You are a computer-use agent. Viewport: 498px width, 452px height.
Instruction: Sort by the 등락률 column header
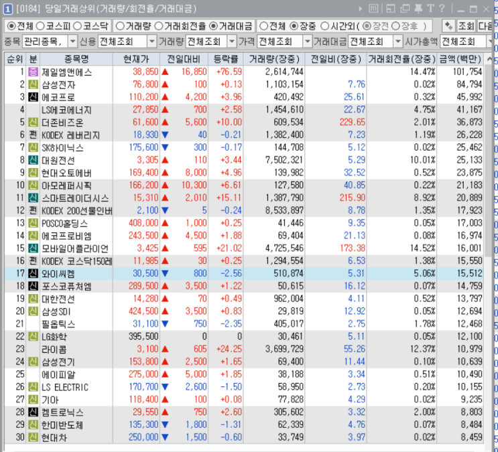click(x=226, y=59)
